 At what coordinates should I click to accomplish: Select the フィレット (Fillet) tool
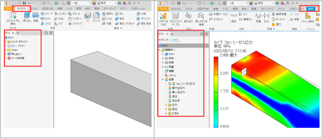click(96, 16)
